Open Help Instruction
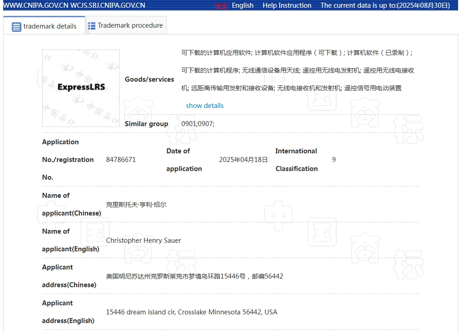This screenshot has height=333, width=469. click(286, 5)
